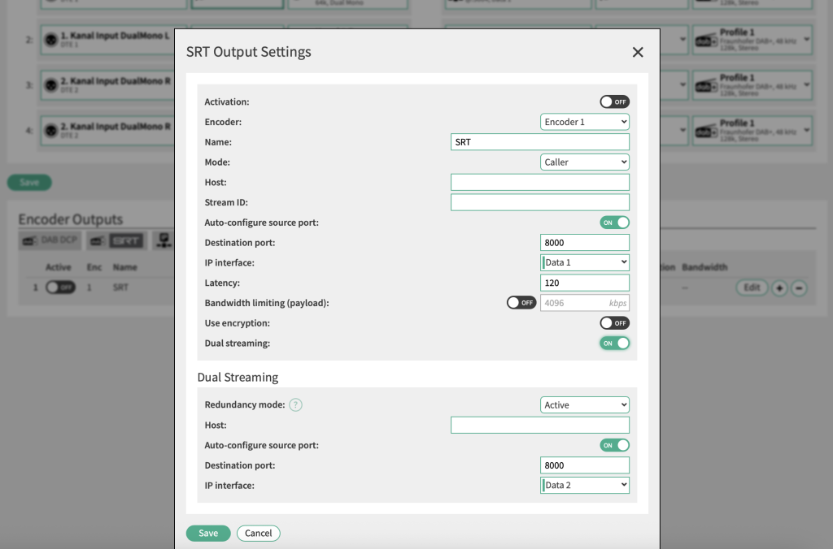This screenshot has width=833, height=549.
Task: Toggle the Activation switch on
Action: (x=615, y=102)
